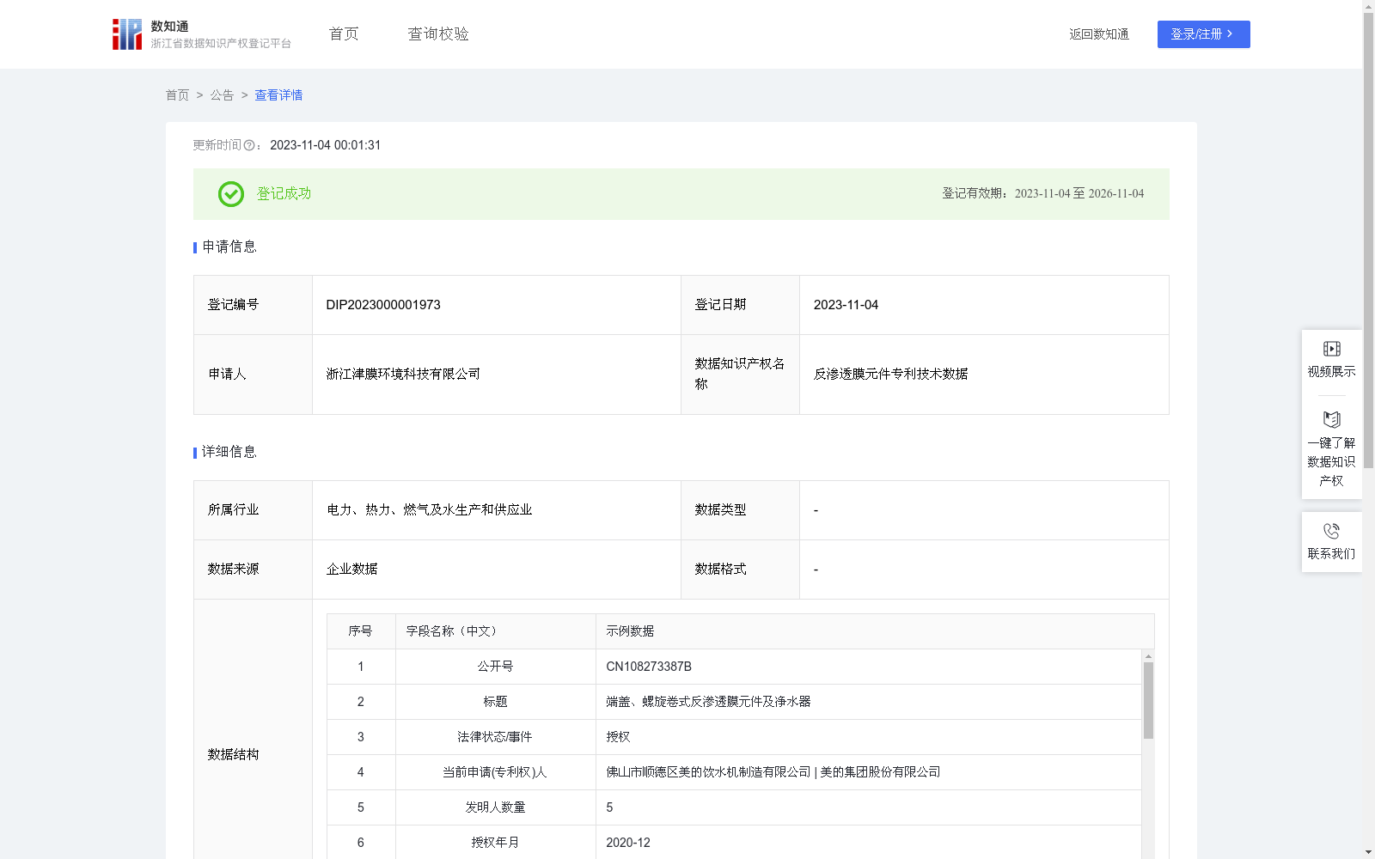Click the 数据类型 label cell
This screenshot has width=1375, height=859.
pyautogui.click(x=740, y=510)
